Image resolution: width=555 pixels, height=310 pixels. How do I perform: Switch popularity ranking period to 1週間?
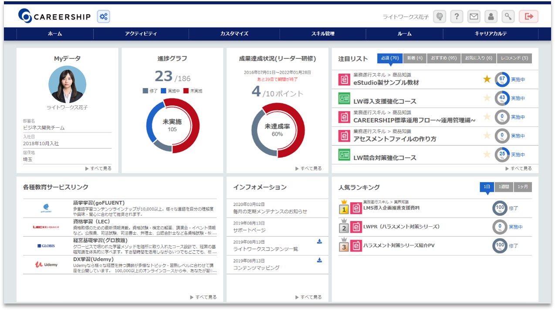(504, 187)
